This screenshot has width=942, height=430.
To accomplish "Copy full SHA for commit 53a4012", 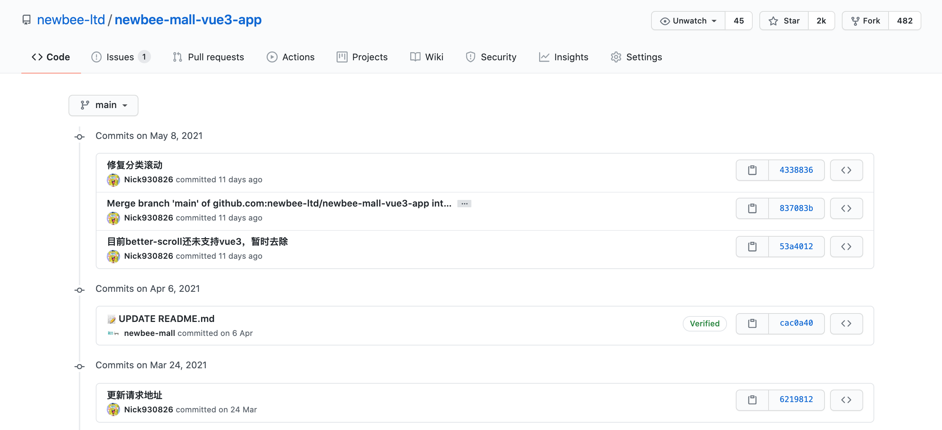I will [752, 247].
